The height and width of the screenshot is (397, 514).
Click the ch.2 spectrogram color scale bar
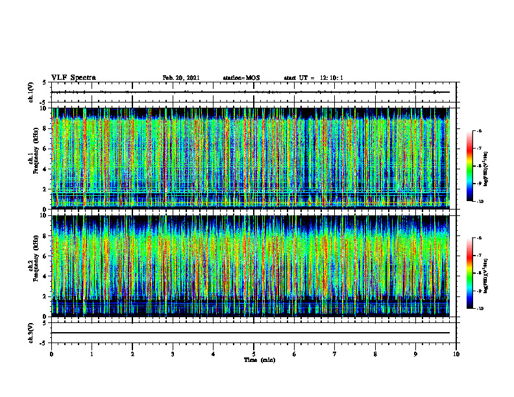pyautogui.click(x=469, y=273)
